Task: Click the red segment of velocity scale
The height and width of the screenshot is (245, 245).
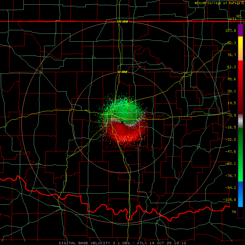Action: pos(240,87)
